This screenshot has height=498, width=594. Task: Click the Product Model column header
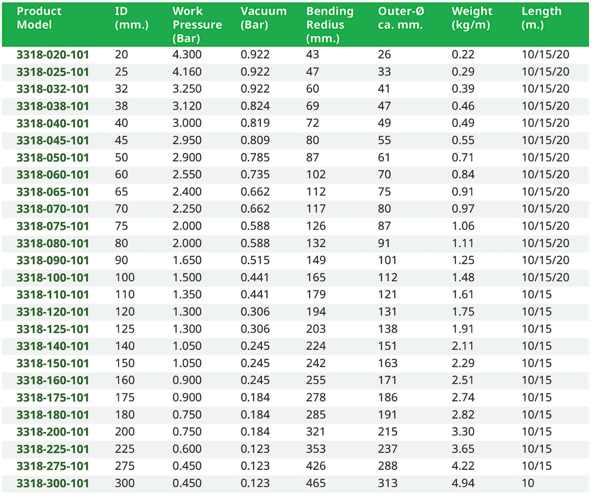coord(39,18)
